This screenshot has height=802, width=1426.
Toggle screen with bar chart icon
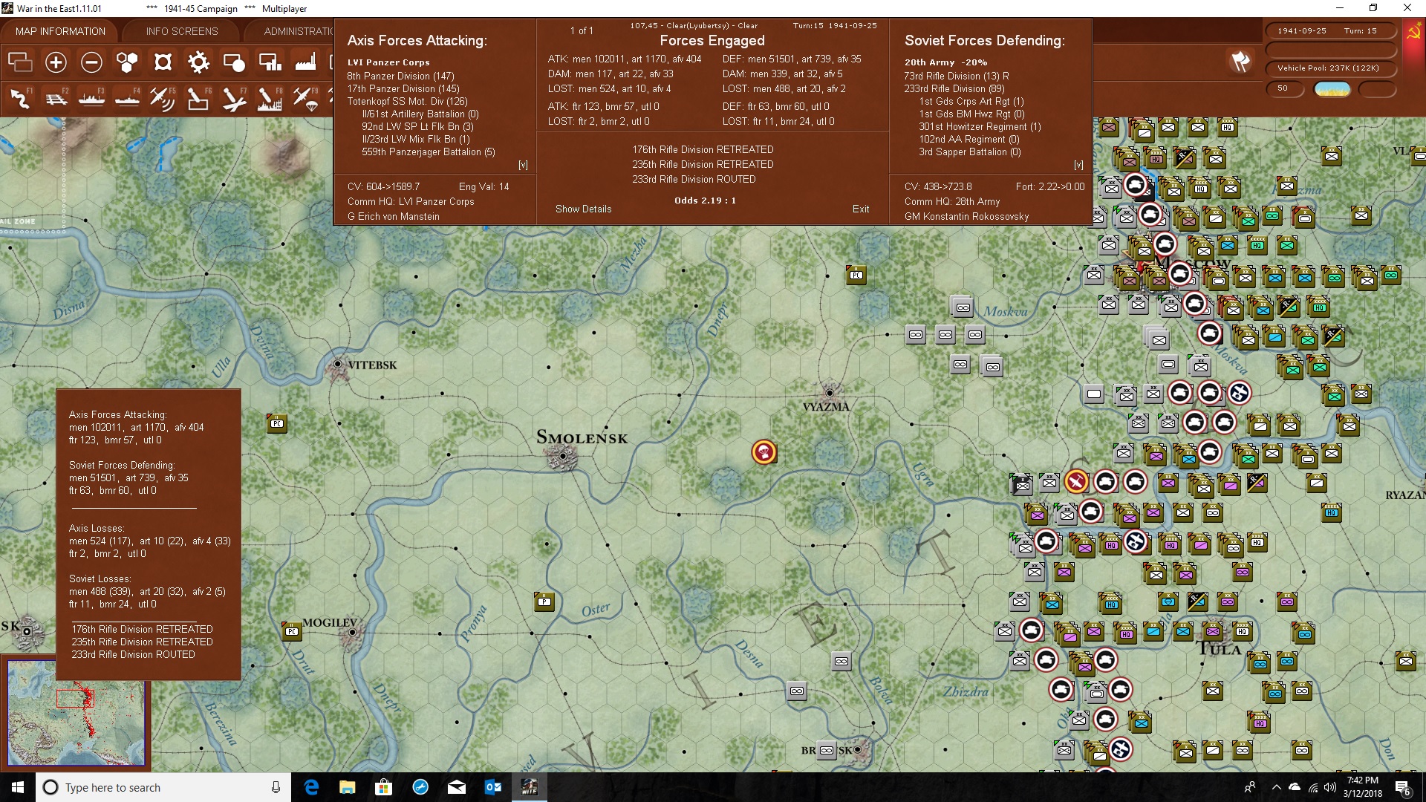click(x=270, y=62)
